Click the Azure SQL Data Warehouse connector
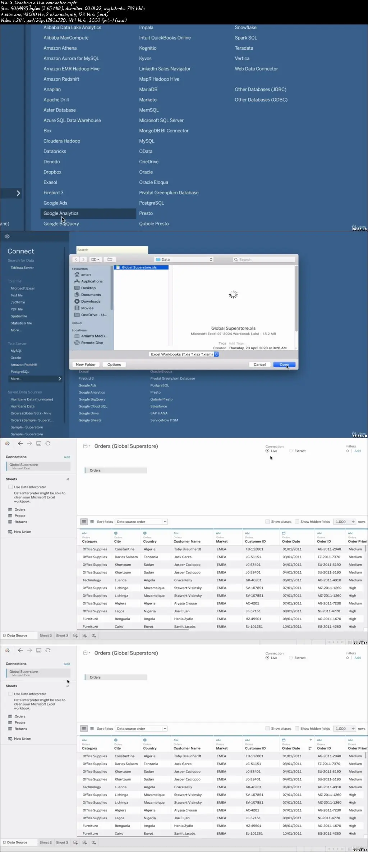 [72, 121]
